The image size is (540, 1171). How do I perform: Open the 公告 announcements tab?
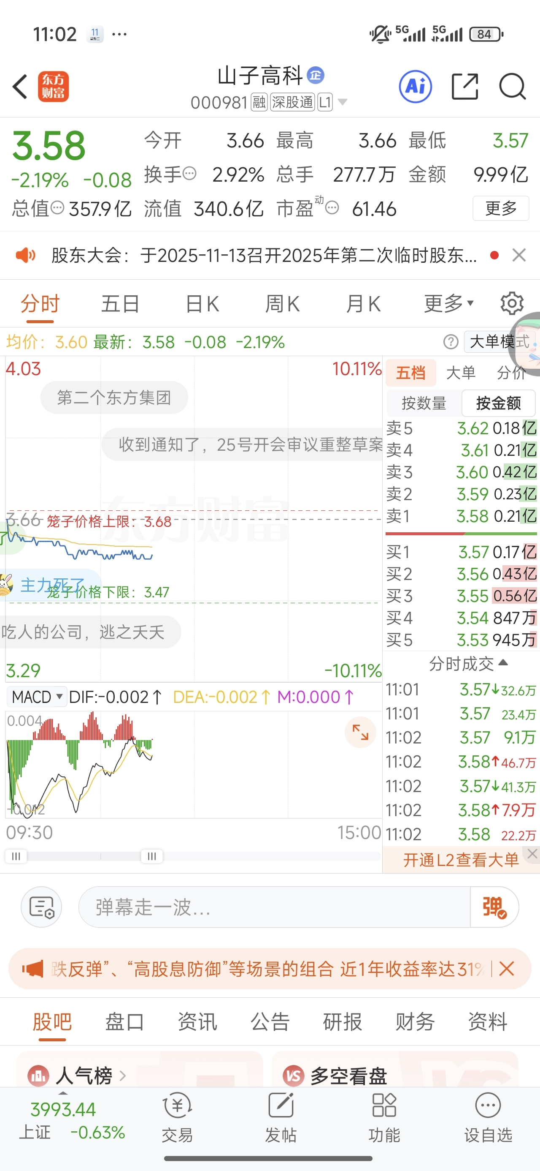pyautogui.click(x=270, y=1022)
